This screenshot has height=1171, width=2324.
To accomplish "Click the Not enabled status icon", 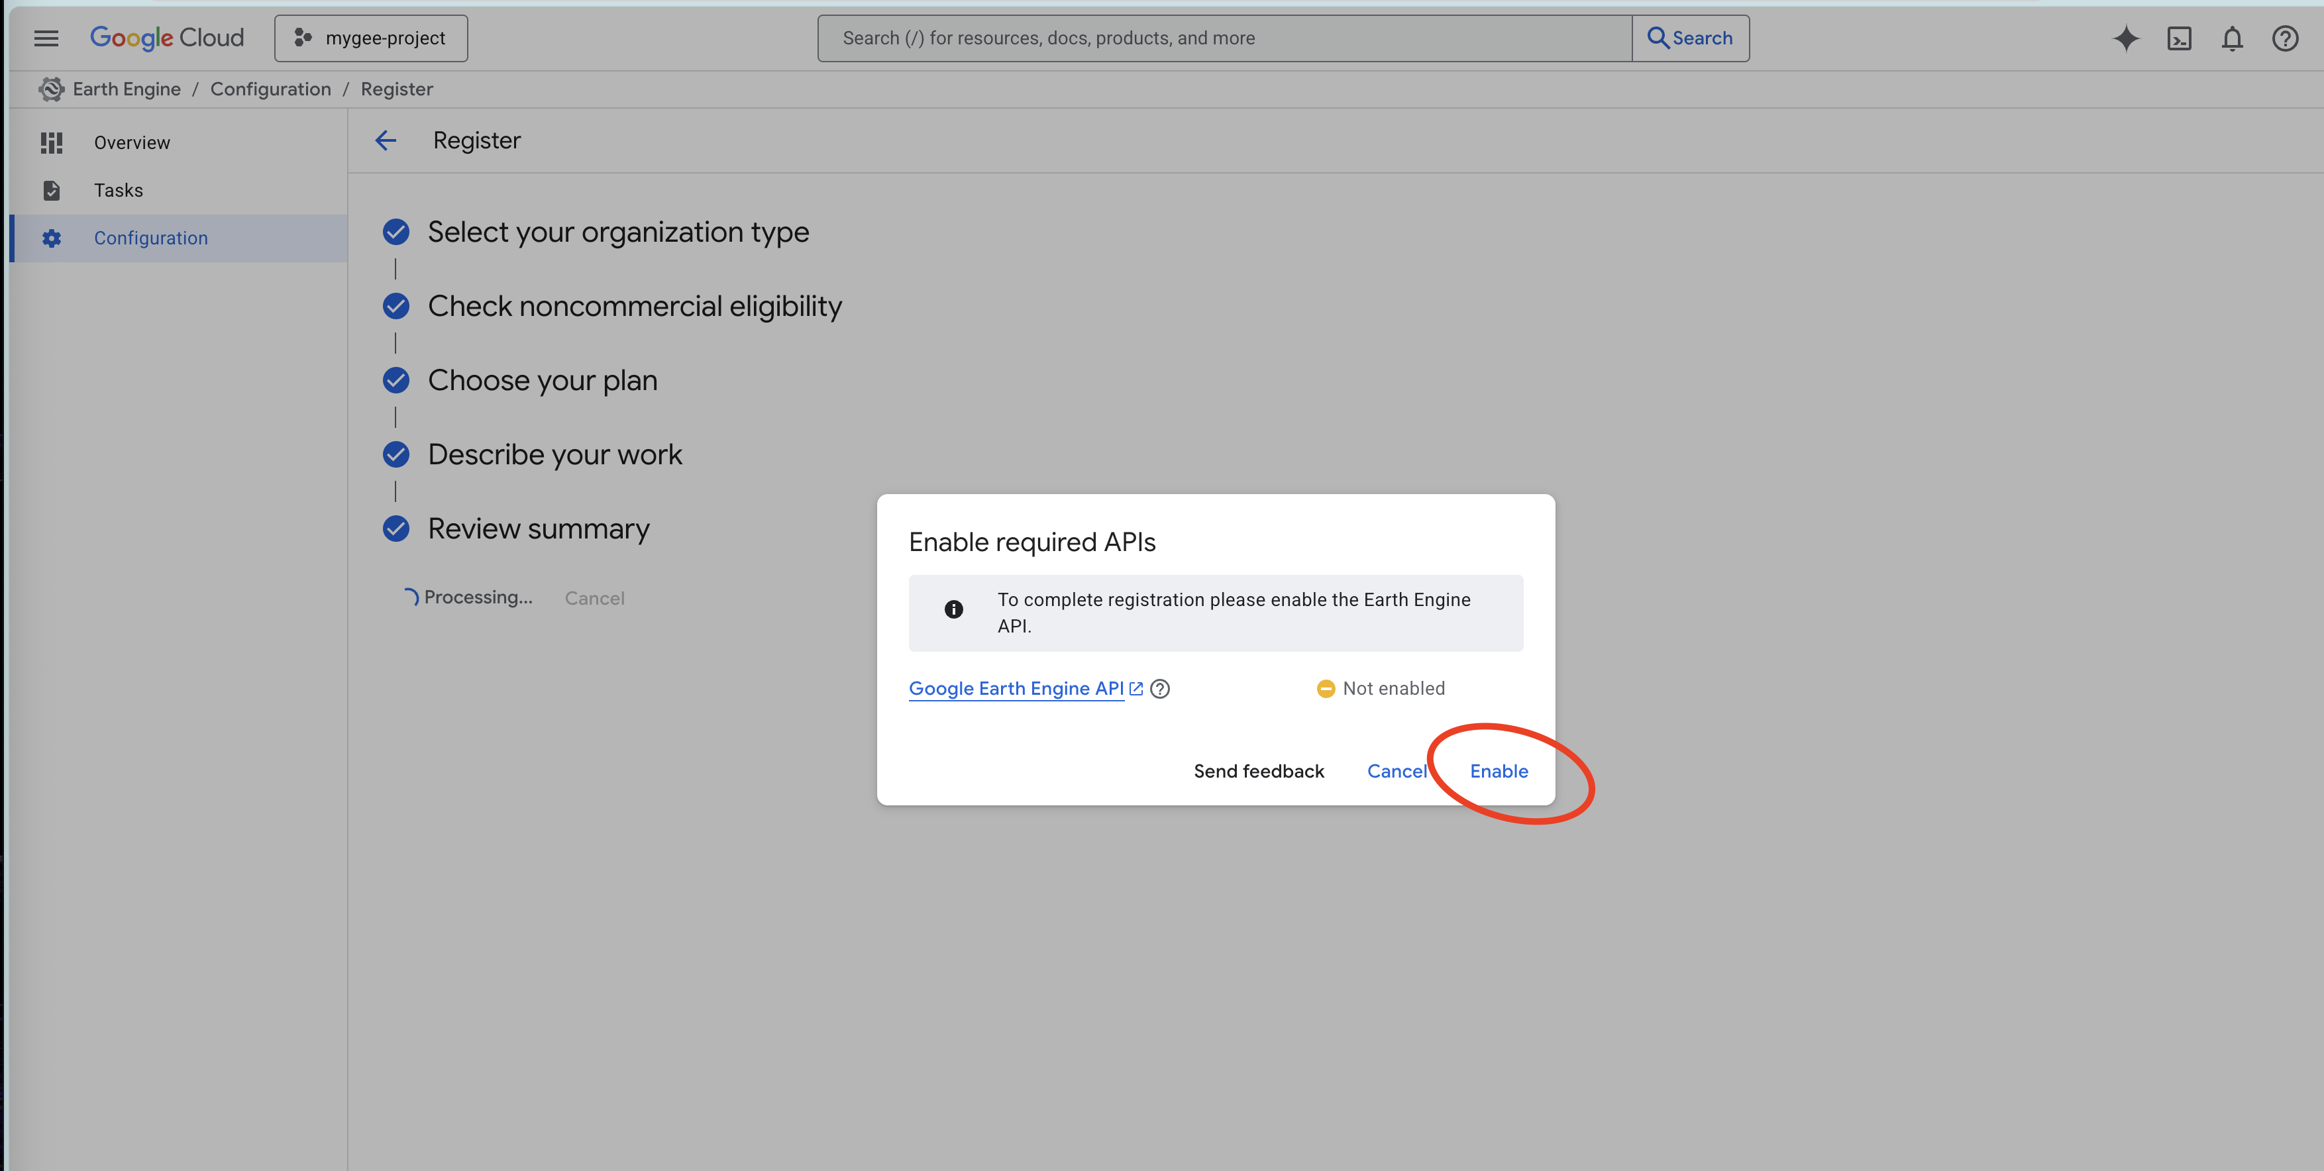I will tap(1325, 688).
